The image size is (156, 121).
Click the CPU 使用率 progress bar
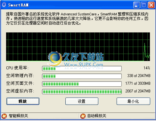click(x=82, y=68)
